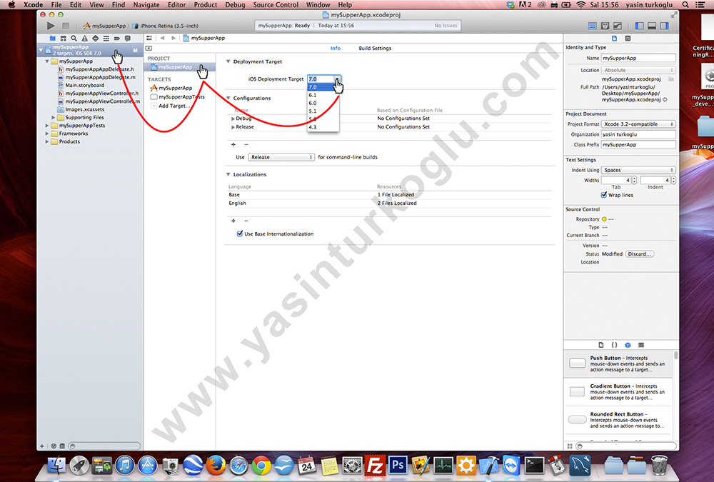Open command-line builds configuration dropdown

[x=281, y=157]
